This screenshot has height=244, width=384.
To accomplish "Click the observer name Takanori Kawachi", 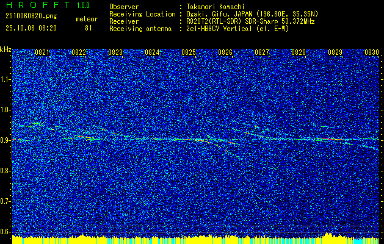I will pos(215,7).
